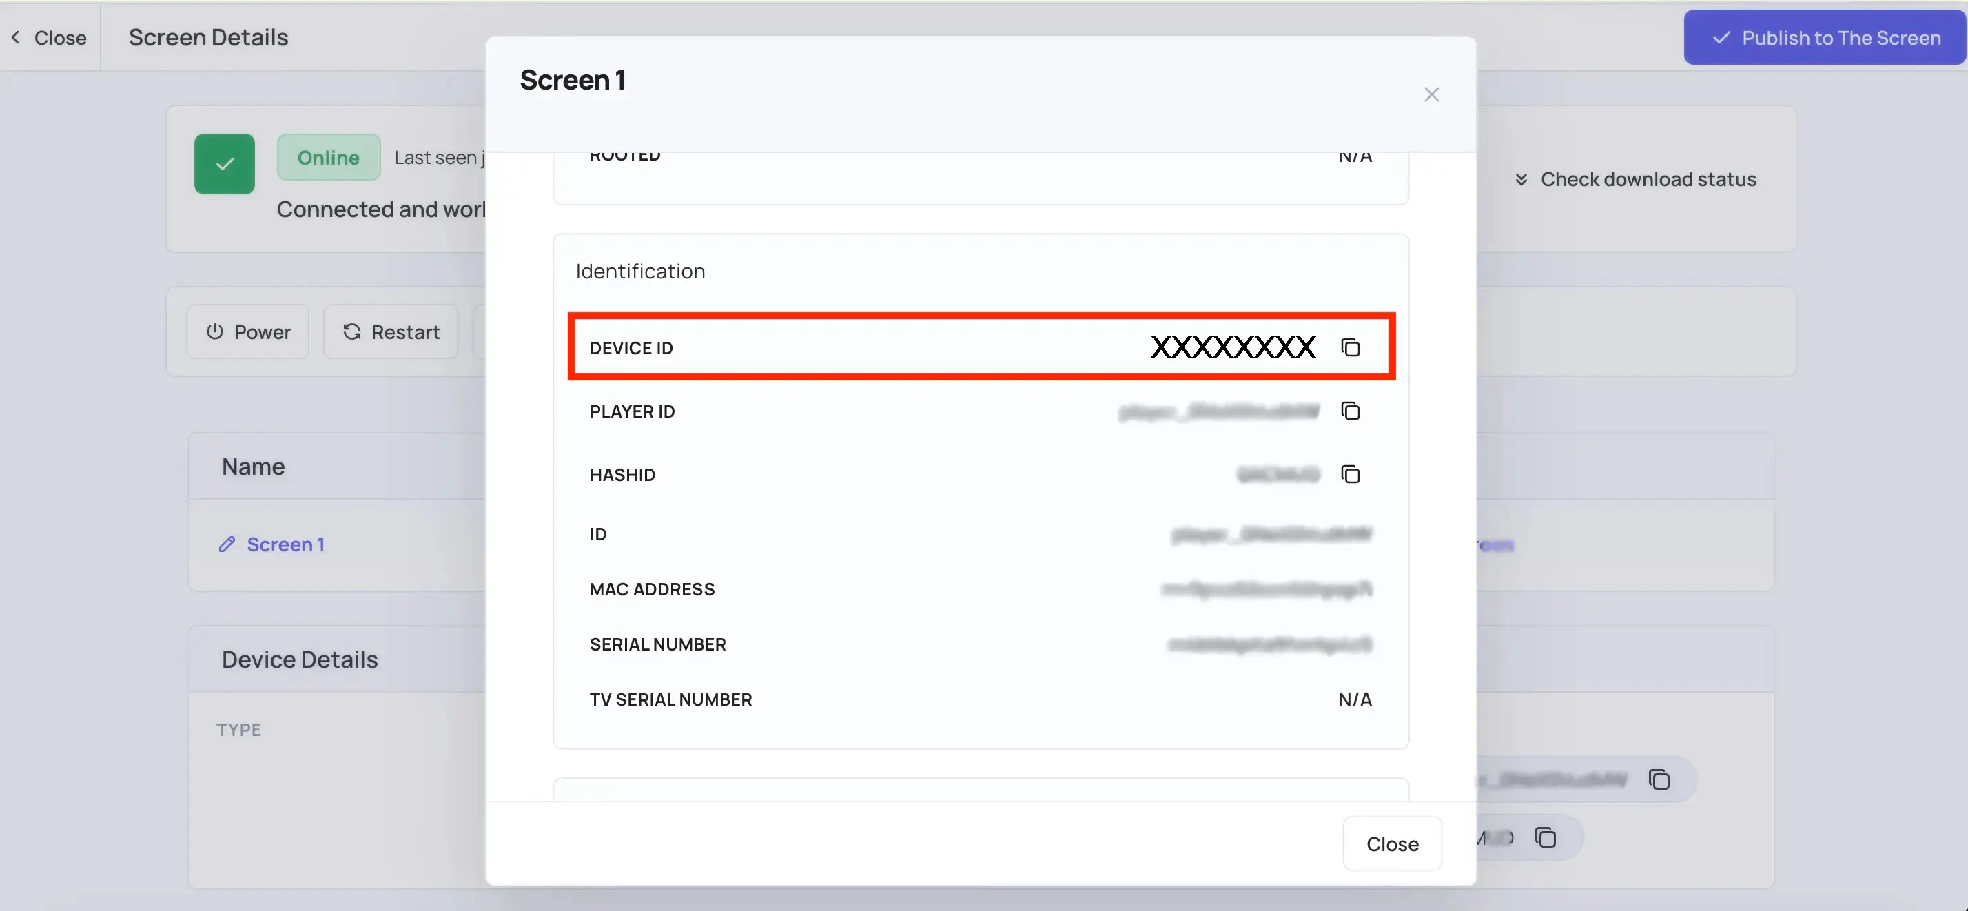Click the TV serial number N/A value
1968x911 pixels.
(1355, 699)
